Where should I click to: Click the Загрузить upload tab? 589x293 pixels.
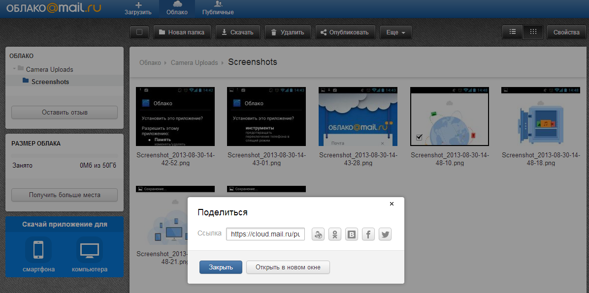[x=138, y=9]
